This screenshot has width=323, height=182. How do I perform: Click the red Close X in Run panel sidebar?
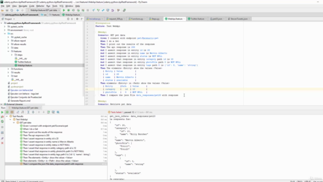[x=2, y=143]
